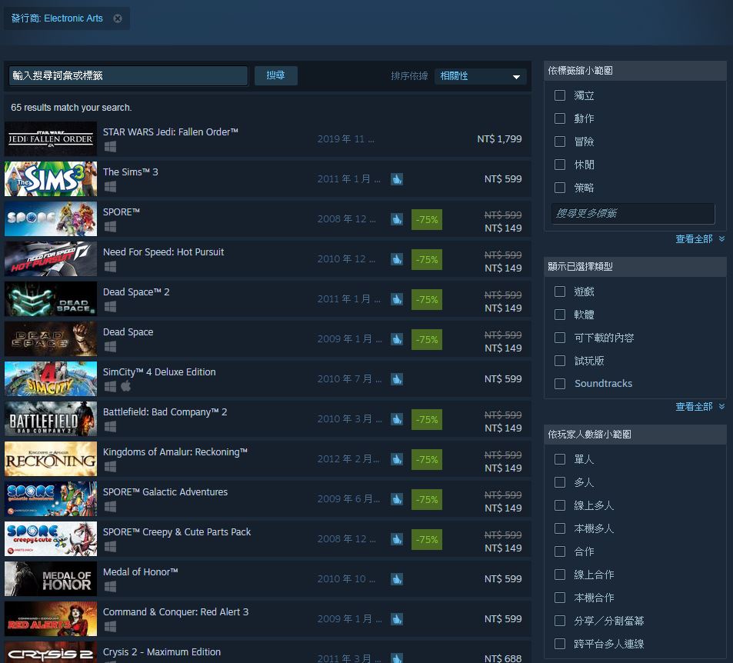Click the 搜尋更多標籤 tag search field
Image resolution: width=733 pixels, height=663 pixels.
point(633,213)
